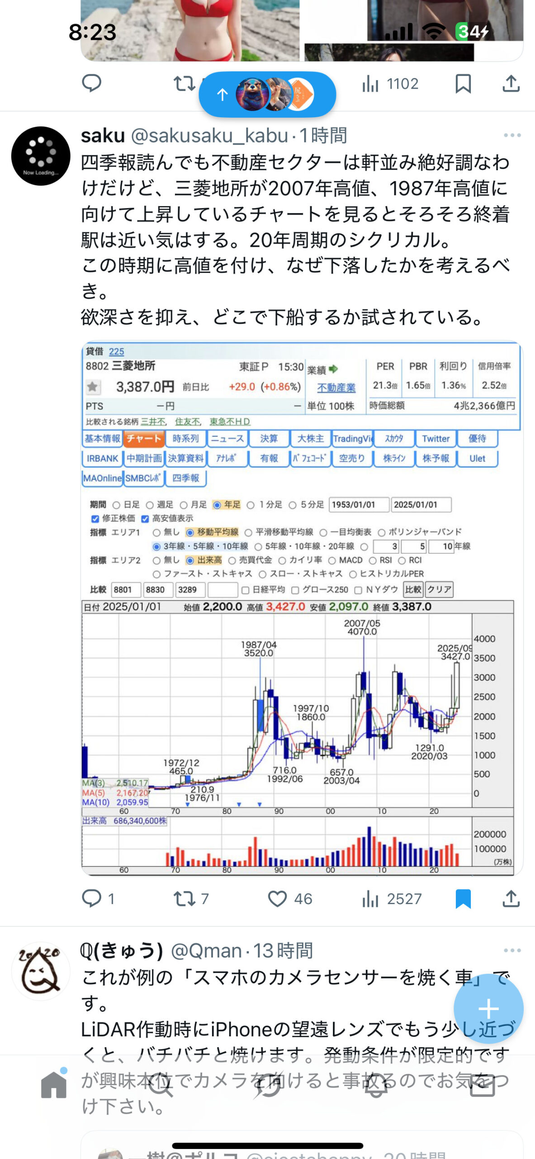Open the red bikini photo in top tweet
The image size is (535, 1159).
[190, 30]
